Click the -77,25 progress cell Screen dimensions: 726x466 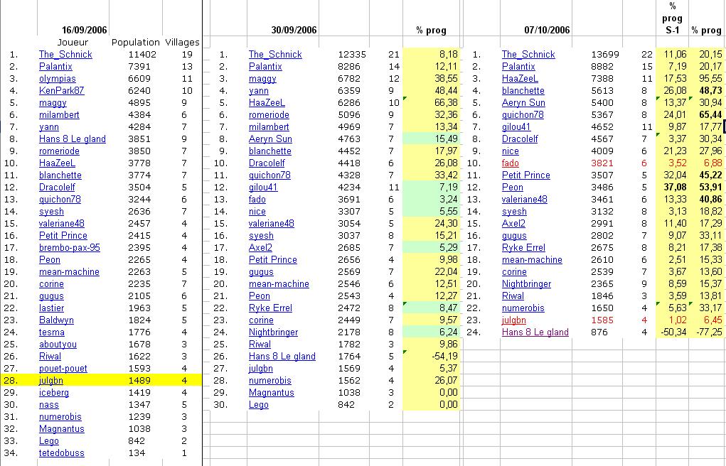tap(709, 332)
